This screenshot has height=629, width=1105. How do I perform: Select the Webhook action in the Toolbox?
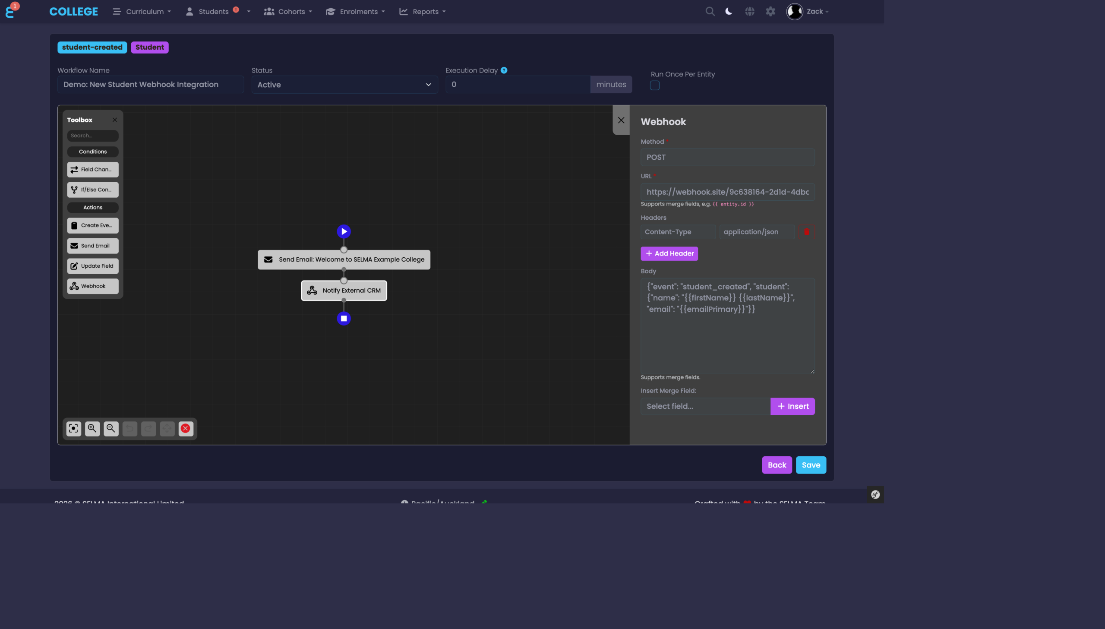pyautogui.click(x=92, y=286)
